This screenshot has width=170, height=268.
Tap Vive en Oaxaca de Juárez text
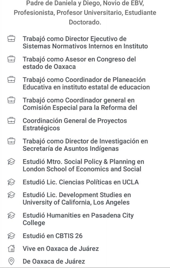61,249
